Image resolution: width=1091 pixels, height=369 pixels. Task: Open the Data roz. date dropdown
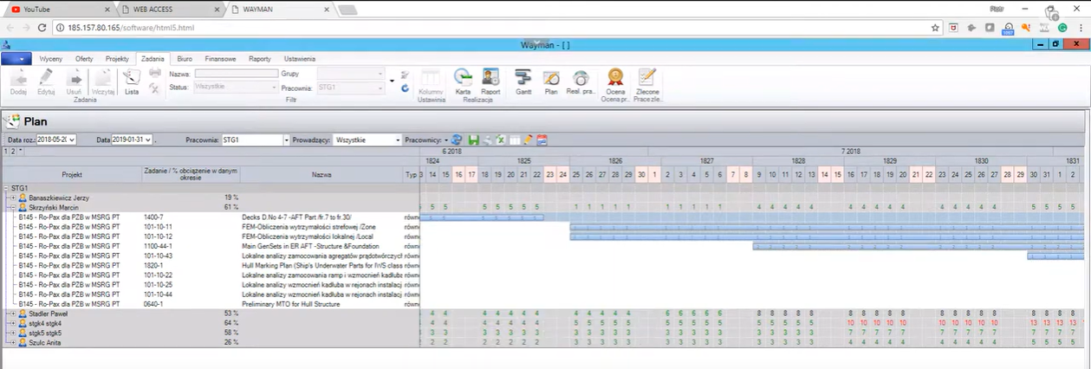click(x=72, y=139)
